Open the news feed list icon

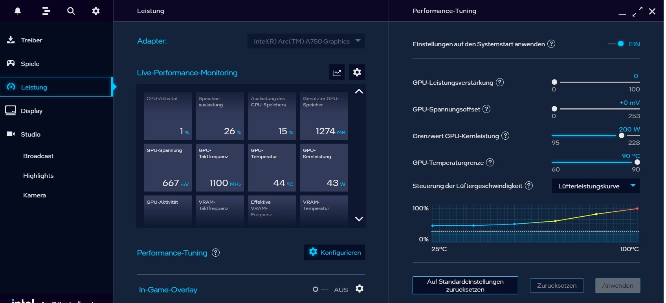(46, 11)
